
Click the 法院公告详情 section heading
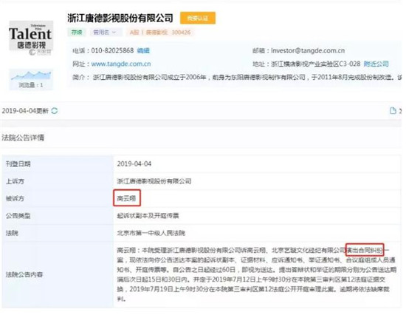[x=23, y=138]
